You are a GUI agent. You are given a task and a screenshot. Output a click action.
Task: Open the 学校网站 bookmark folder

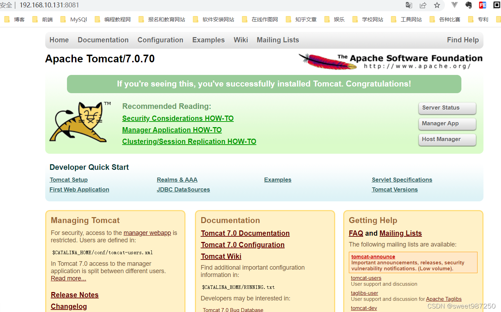[x=368, y=19]
